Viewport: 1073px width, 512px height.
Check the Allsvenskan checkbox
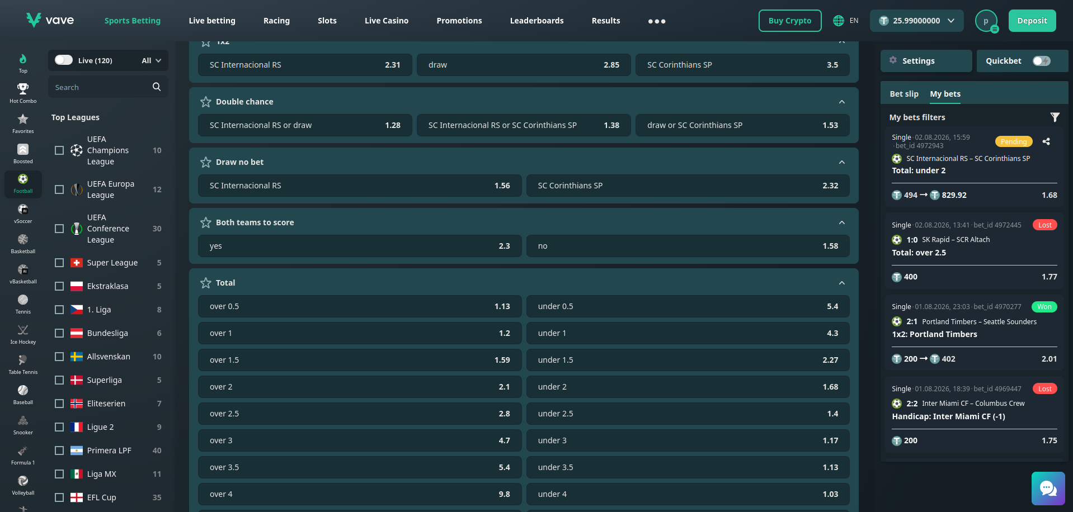click(x=59, y=357)
